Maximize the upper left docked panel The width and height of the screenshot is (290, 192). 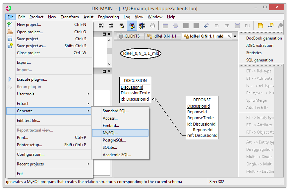click(104, 34)
